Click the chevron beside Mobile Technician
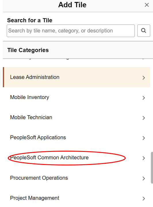 (x=144, y=118)
